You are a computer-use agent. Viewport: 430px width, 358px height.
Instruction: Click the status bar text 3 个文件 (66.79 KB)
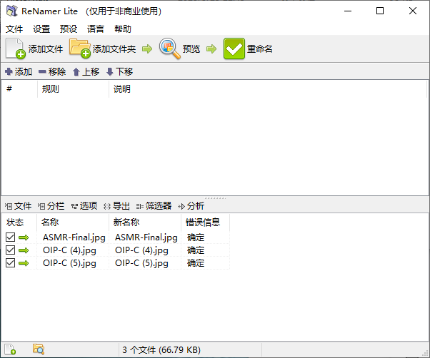161,349
